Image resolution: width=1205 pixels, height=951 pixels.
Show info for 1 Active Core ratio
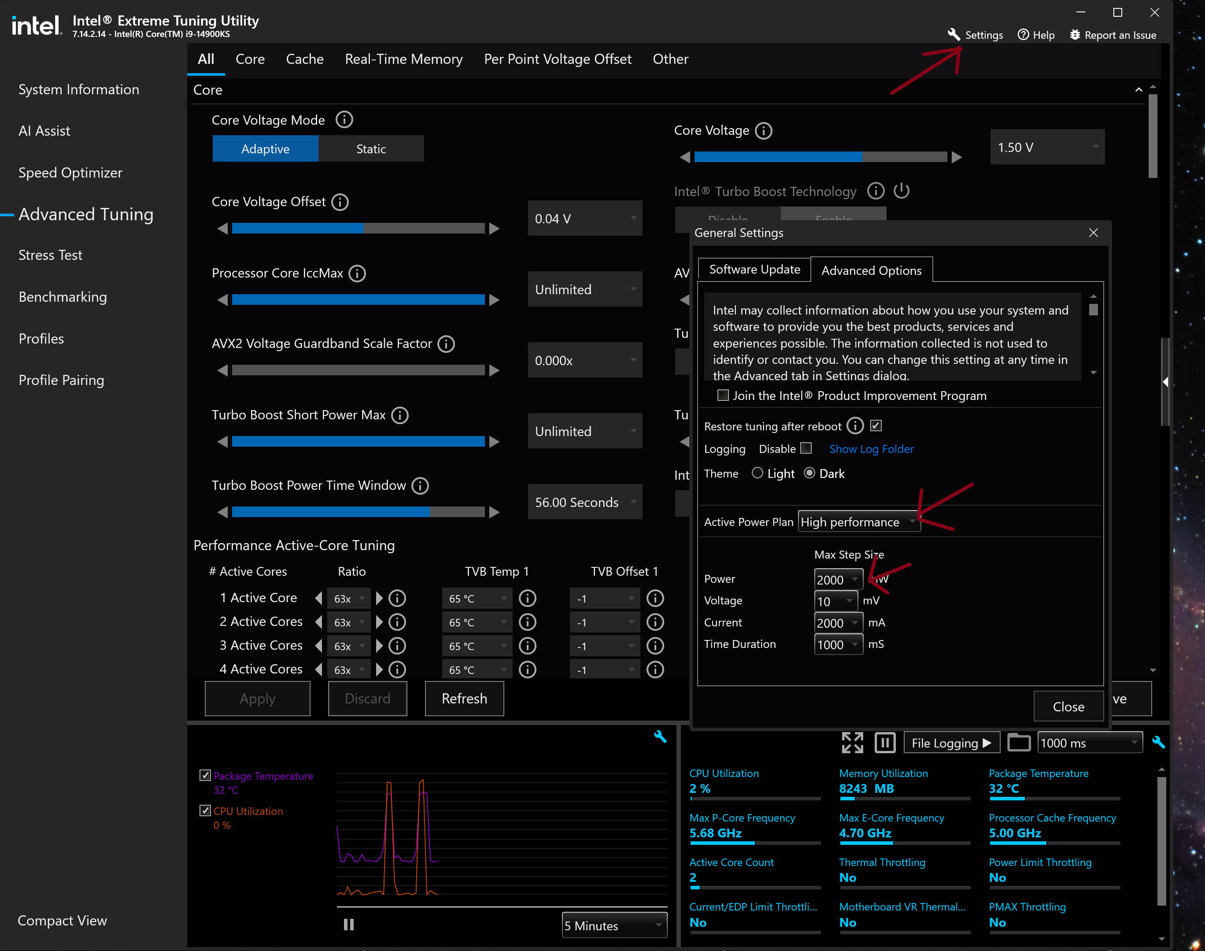point(397,598)
